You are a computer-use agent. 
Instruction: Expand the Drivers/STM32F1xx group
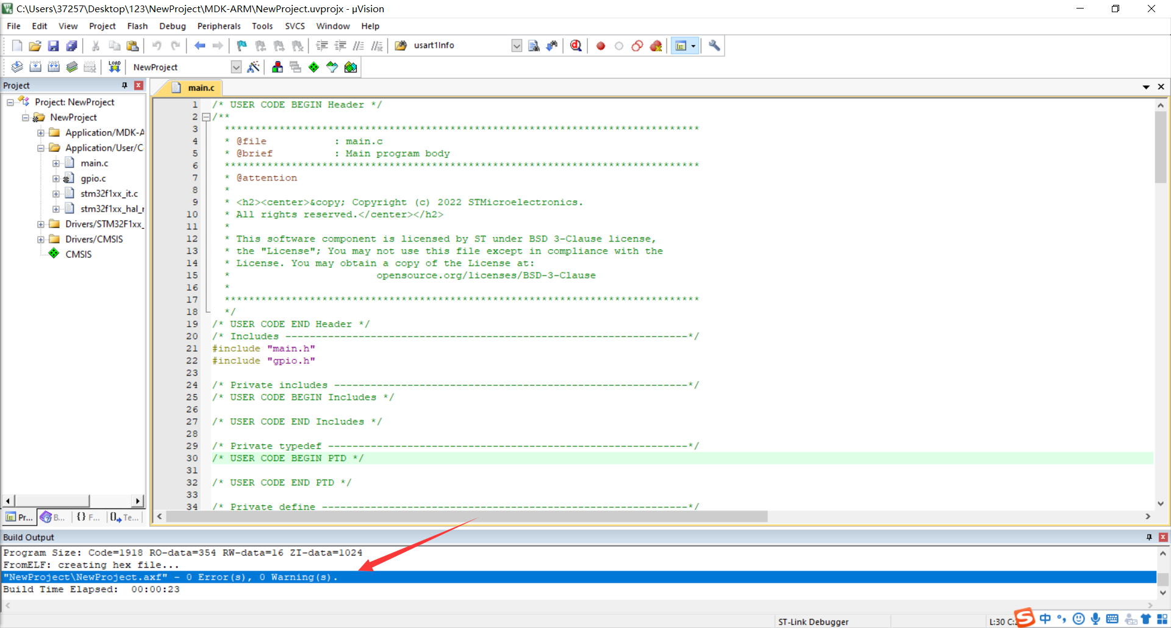(41, 224)
